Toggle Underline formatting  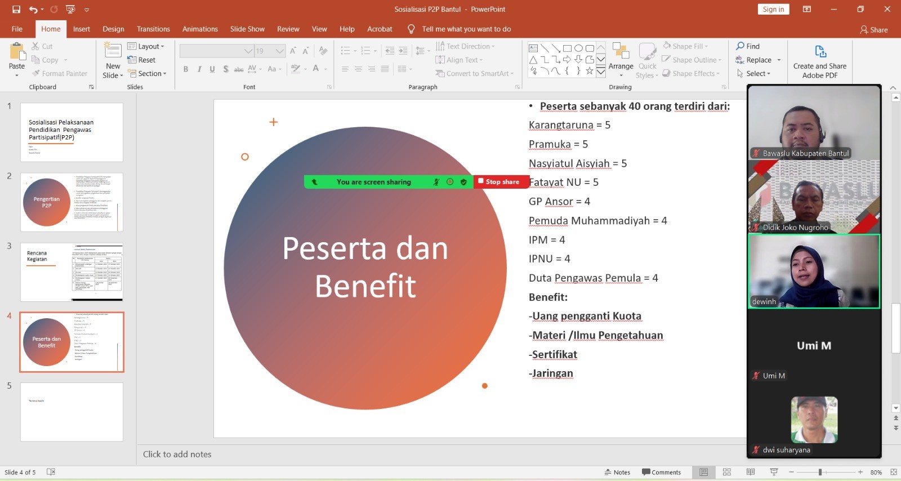(212, 69)
